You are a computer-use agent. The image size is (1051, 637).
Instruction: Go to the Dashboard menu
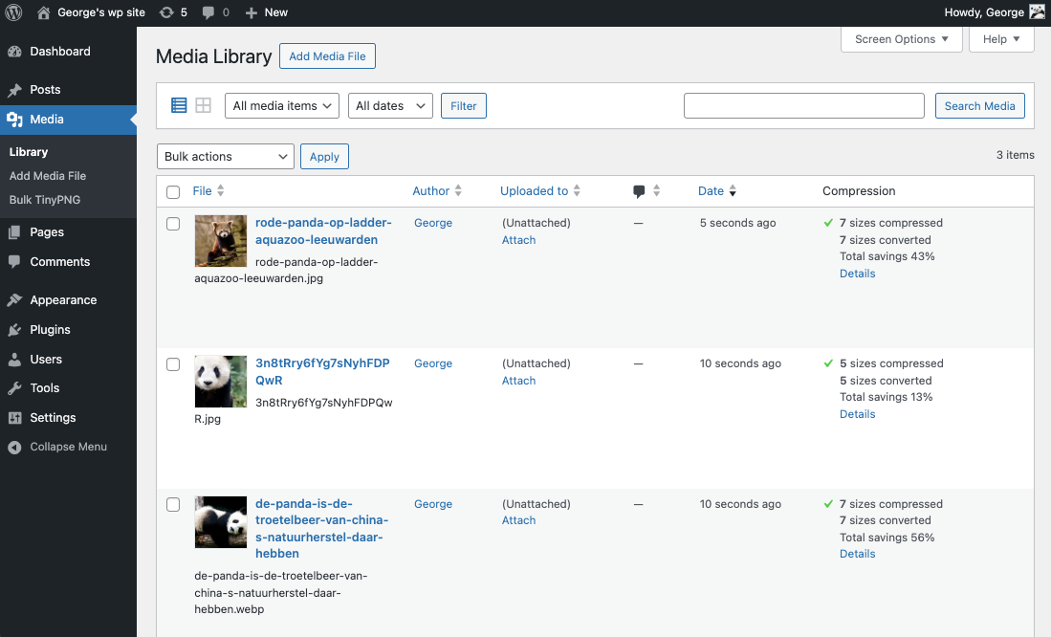(x=60, y=52)
